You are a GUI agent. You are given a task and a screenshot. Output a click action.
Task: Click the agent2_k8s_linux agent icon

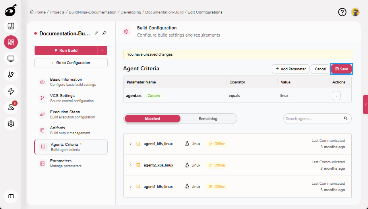[138, 165]
